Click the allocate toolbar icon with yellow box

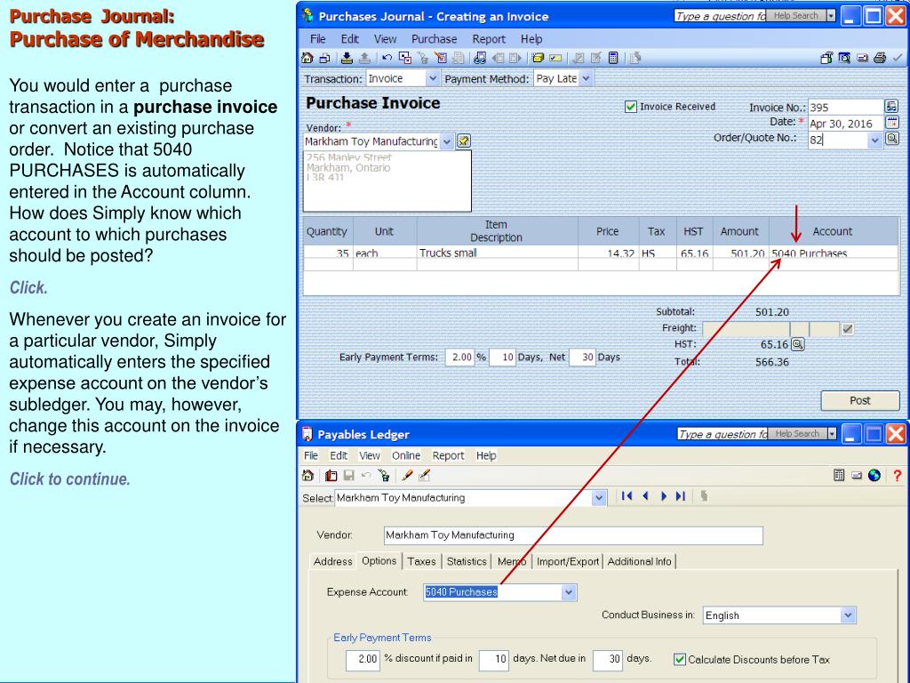pyautogui.click(x=538, y=58)
